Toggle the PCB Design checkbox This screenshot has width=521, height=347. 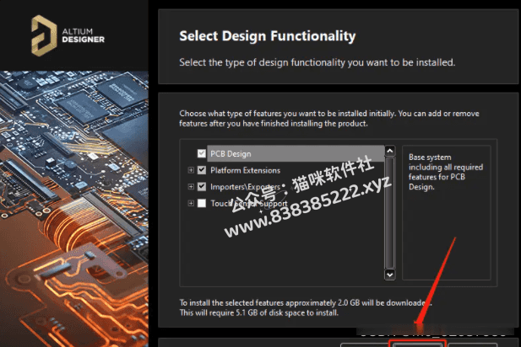[201, 153]
